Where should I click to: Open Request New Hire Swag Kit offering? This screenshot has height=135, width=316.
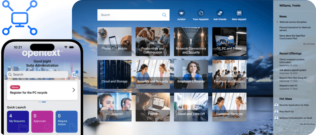tap(293, 78)
